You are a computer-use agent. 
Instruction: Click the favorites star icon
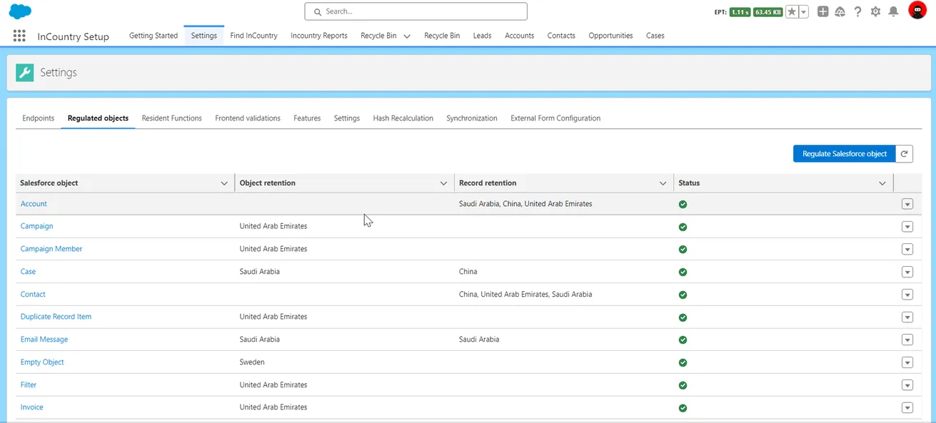coord(792,12)
